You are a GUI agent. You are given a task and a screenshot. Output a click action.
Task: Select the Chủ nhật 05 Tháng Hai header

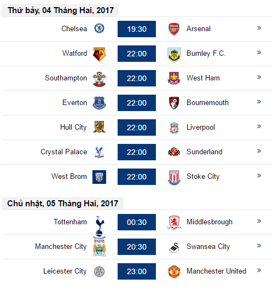pyautogui.click(x=62, y=204)
